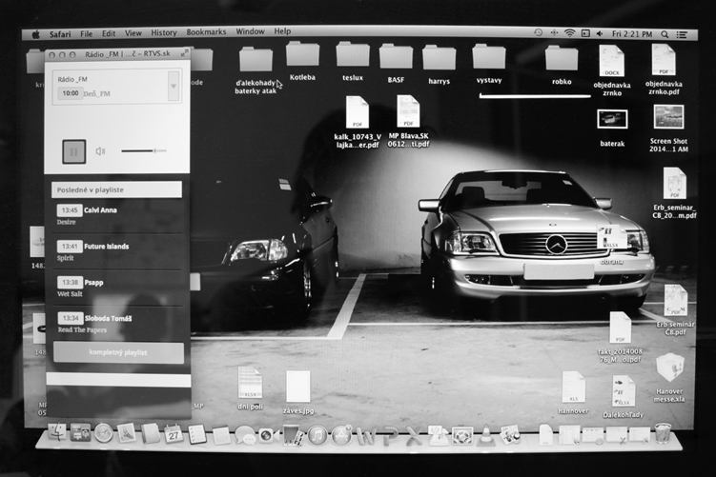This screenshot has width=716, height=477.
Task: Open Notification Center list icon
Action: (x=682, y=34)
